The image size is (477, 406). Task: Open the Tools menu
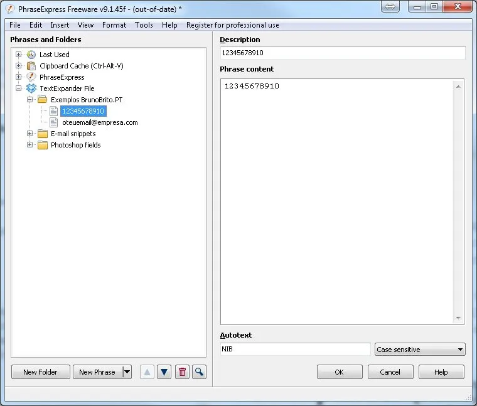[x=144, y=25]
